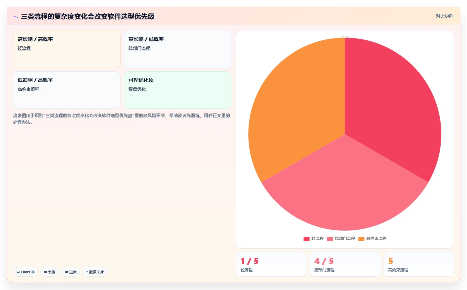Click the 跨部门流程 legend label
467x290 pixels.
[345, 239]
